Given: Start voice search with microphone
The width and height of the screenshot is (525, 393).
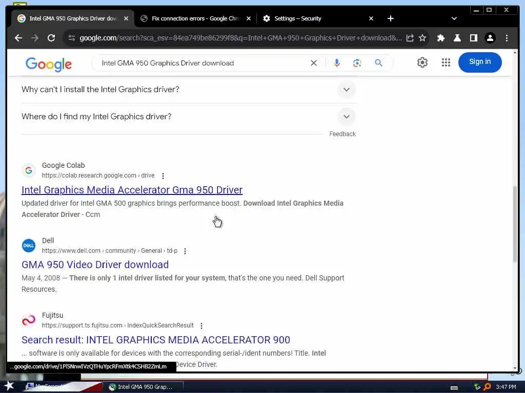Looking at the screenshot, I should click(x=337, y=63).
